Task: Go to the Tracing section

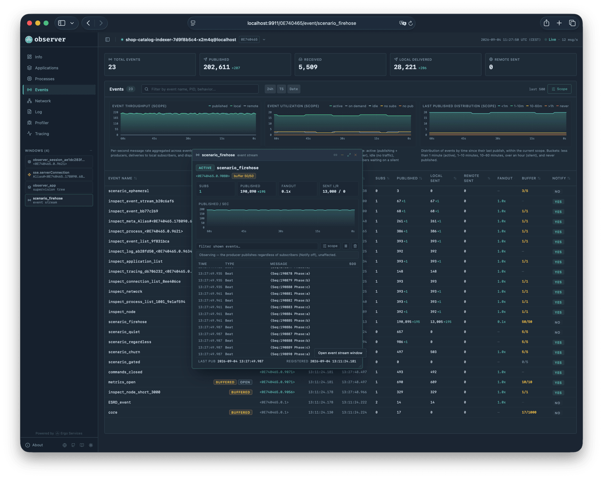Action: (59, 133)
